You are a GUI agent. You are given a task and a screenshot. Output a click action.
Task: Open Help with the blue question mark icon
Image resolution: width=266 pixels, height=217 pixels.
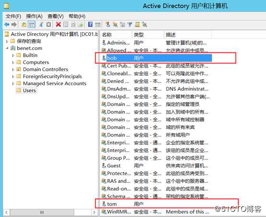[90, 25]
